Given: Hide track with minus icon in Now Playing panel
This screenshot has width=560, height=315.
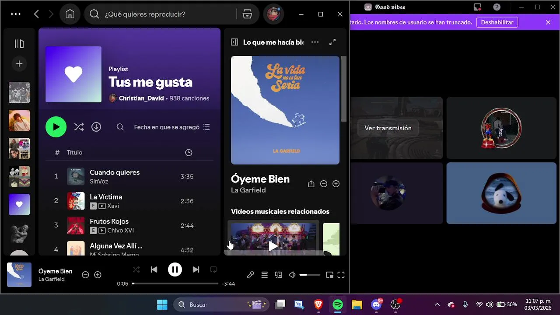Looking at the screenshot, I should click(324, 184).
